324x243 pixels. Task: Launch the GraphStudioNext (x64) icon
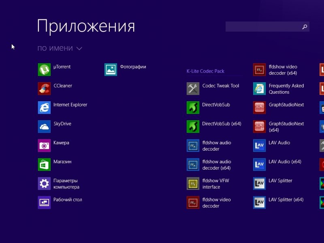click(x=260, y=126)
